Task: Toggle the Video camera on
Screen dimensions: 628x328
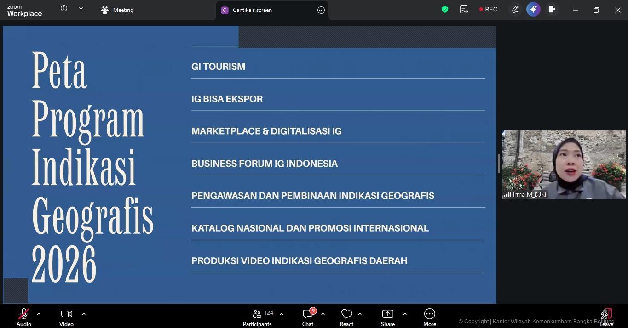Action: click(66, 317)
